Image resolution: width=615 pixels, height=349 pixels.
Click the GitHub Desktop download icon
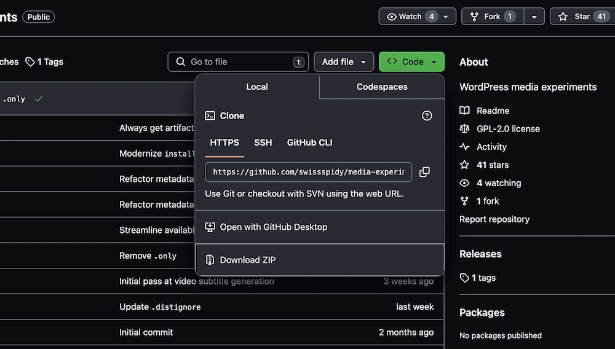[x=210, y=227]
